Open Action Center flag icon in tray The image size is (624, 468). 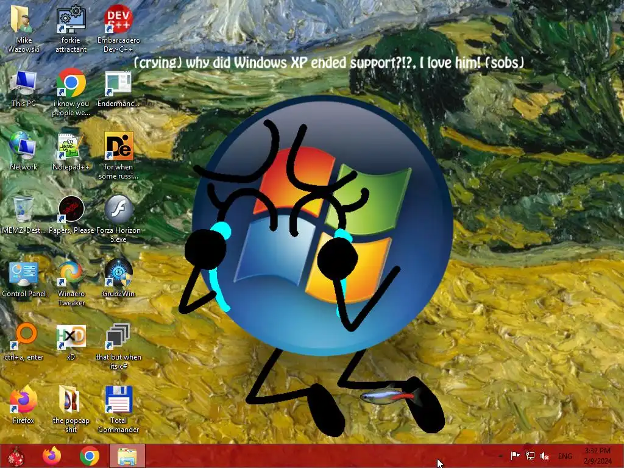point(515,456)
